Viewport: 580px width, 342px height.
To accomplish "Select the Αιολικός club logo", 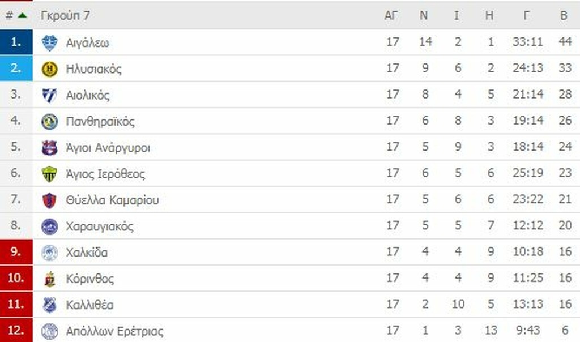I will pos(51,94).
